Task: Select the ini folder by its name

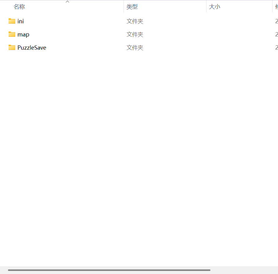Action: [20, 21]
